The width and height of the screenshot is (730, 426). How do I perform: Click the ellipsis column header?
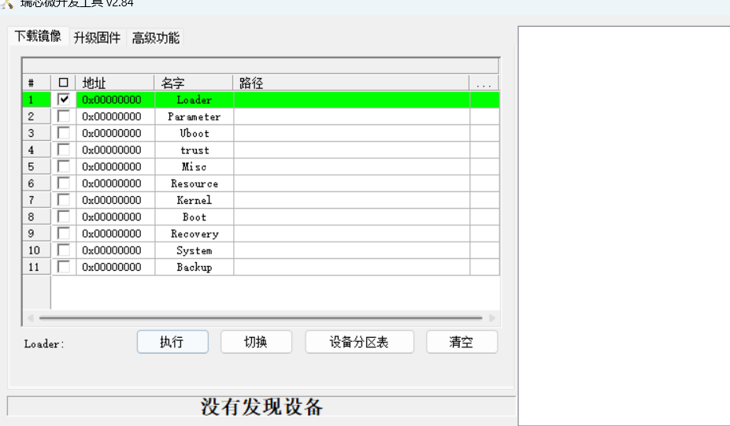click(484, 83)
